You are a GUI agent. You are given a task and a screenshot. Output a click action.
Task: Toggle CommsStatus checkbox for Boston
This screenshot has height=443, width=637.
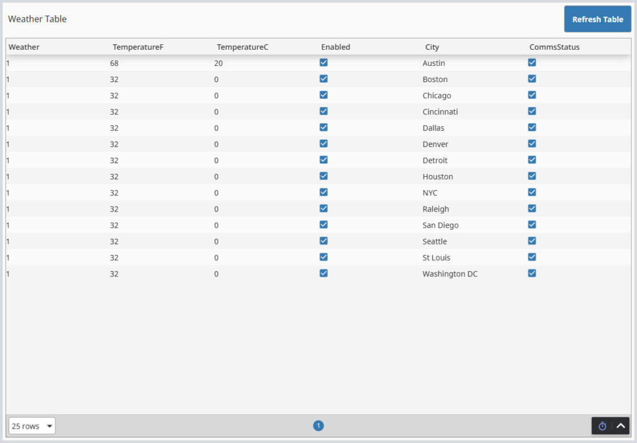tap(532, 79)
